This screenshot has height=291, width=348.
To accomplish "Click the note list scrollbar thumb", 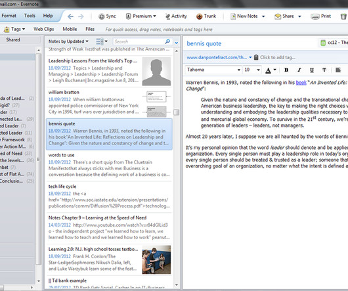I will pyautogui.click(x=177, y=112).
